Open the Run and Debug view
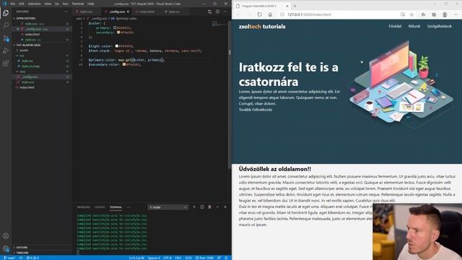462x260 pixels. (6, 51)
